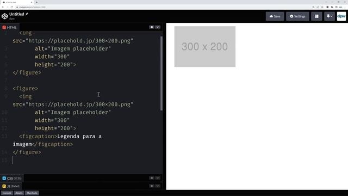Screen dimensions: 348x196
Task: Open the Console panel
Action: click(x=7, y=193)
